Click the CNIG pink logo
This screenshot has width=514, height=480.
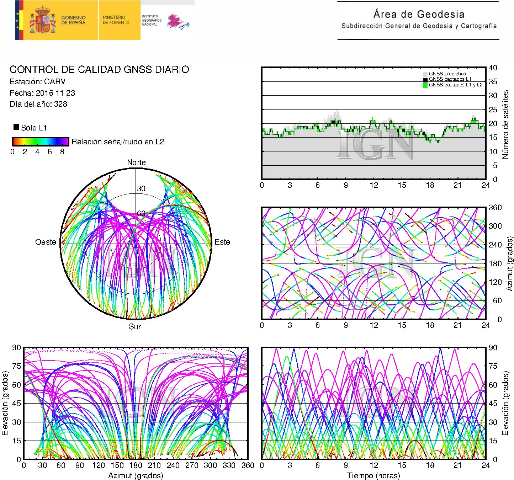click(x=178, y=21)
